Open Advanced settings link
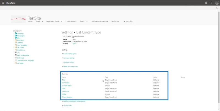220x111 pixels. coord(69,58)
